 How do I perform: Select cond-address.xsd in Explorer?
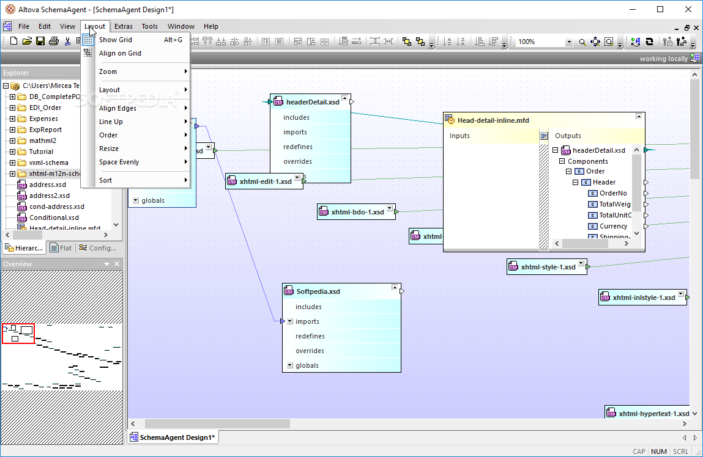click(56, 207)
